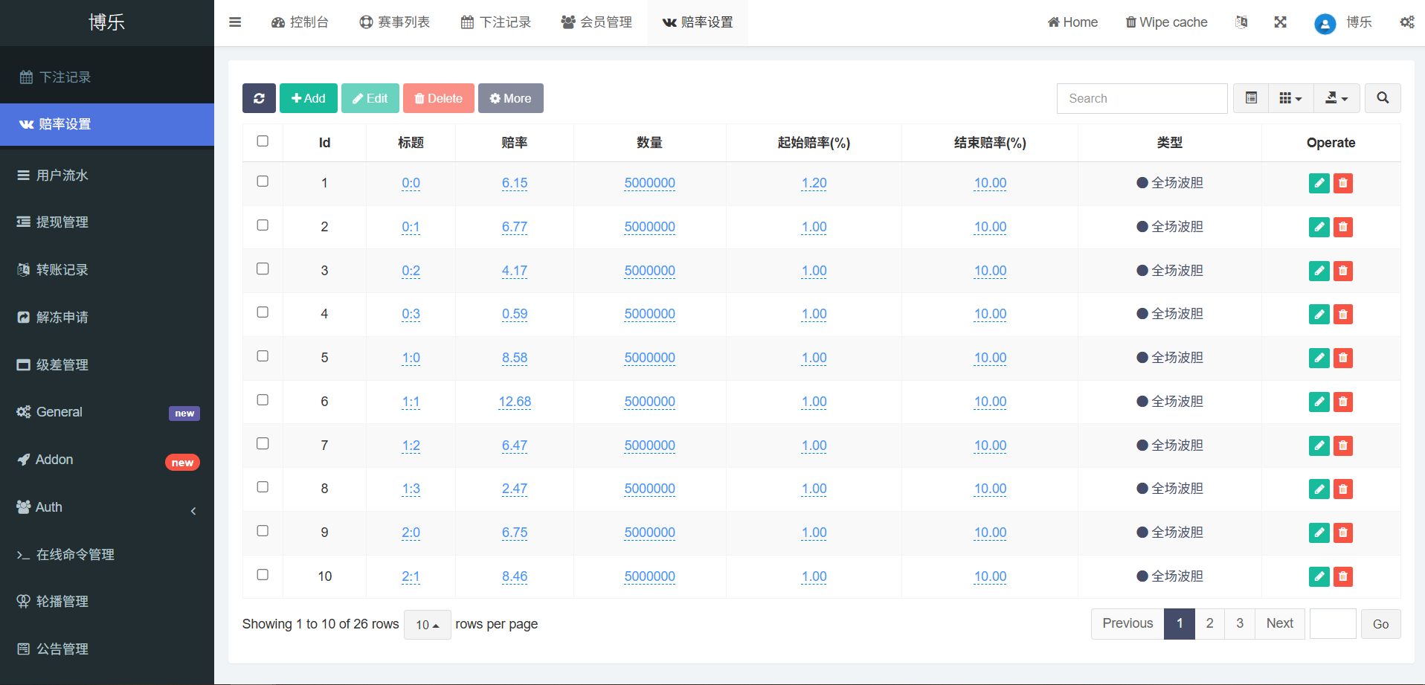
Task: Switch to the 赛事列表 tab
Action: (x=395, y=22)
